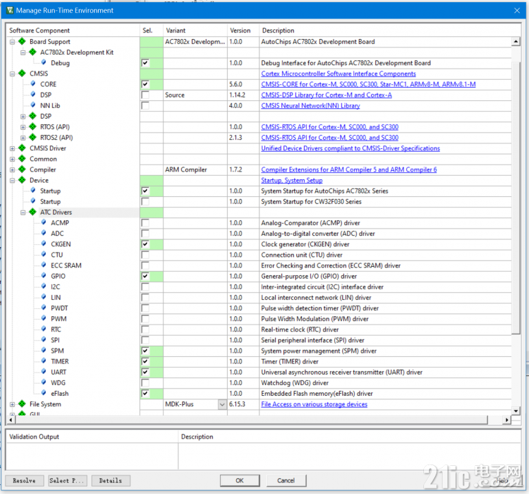Click the Version column header
Image resolution: width=529 pixels, height=494 pixels.
point(244,30)
